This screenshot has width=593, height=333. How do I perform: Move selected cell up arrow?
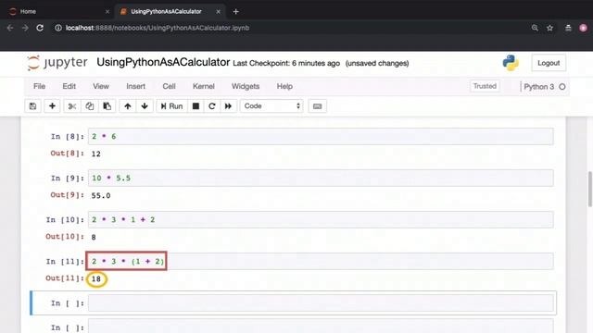pyautogui.click(x=128, y=106)
